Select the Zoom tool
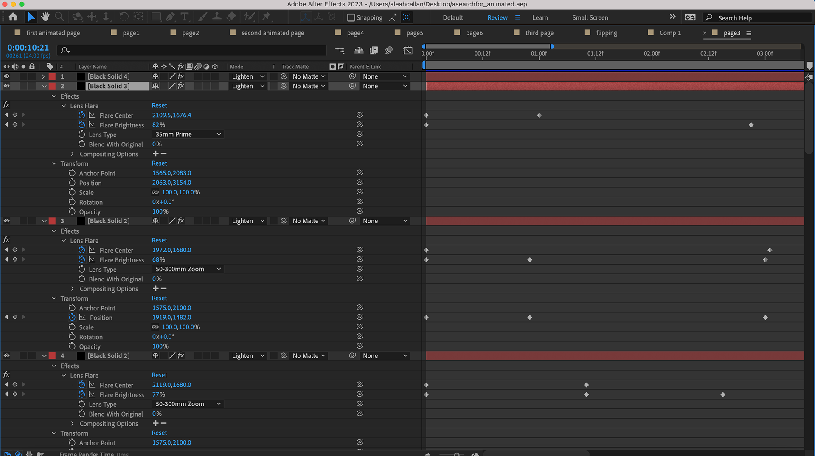The width and height of the screenshot is (815, 456). 59,17
